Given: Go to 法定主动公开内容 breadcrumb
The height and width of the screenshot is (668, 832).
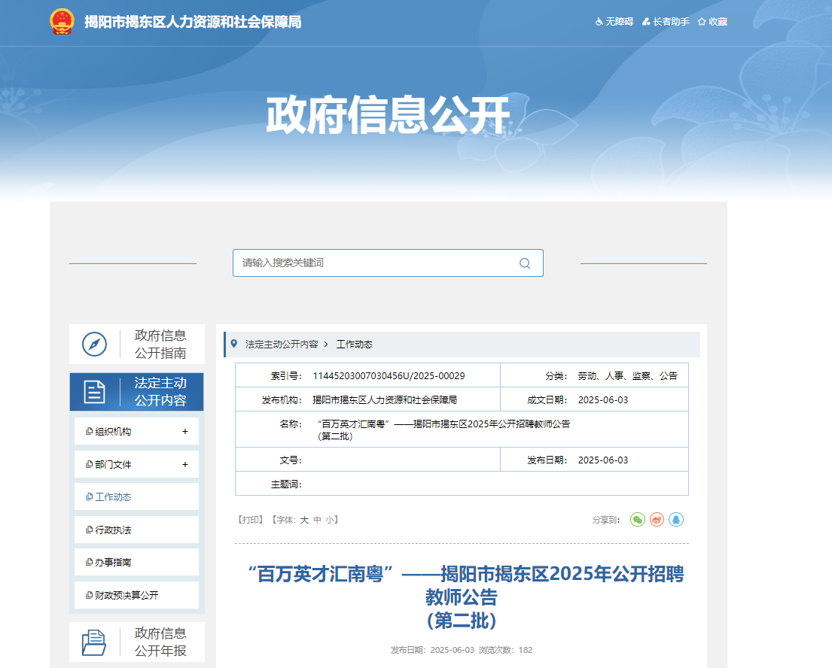Looking at the screenshot, I should pyautogui.click(x=282, y=345).
